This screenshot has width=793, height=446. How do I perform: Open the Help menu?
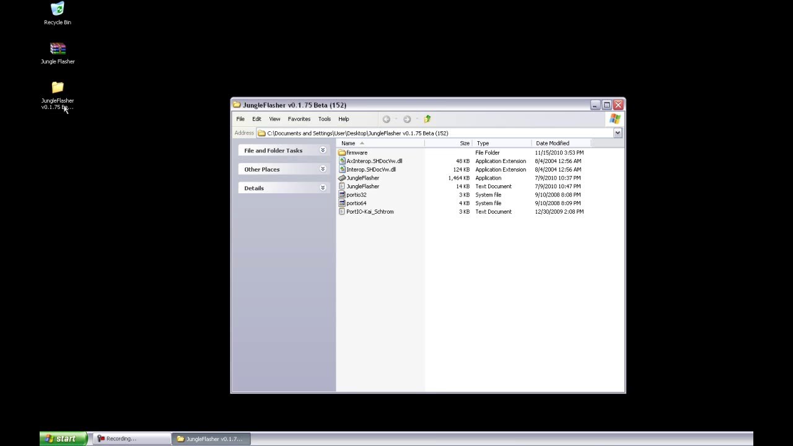[x=344, y=119]
